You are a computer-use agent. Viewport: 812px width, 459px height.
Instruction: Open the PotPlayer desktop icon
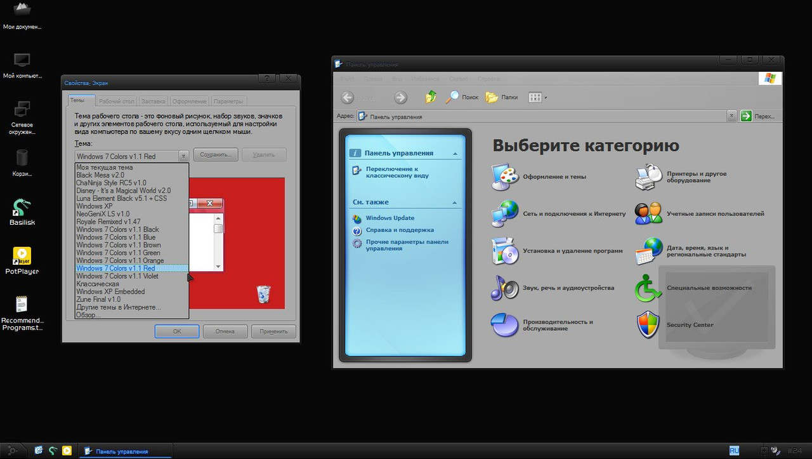pos(22,261)
